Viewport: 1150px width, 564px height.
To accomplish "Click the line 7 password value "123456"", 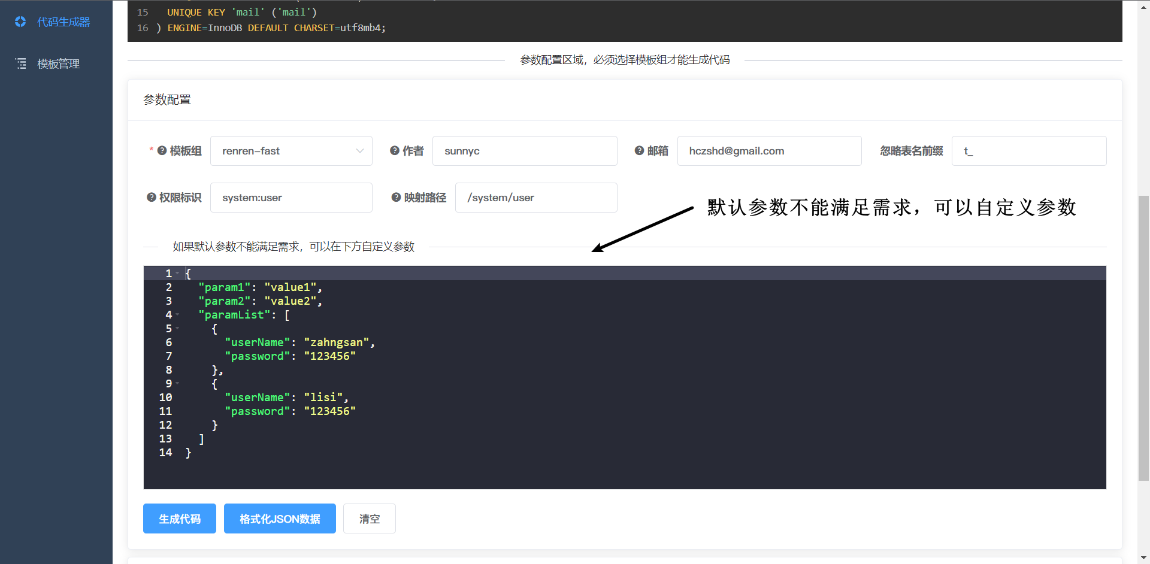I will pyautogui.click(x=330, y=356).
